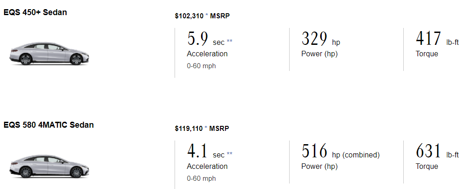
Task: Click 0-60 mph label under EQS 580
Action: 201,178
